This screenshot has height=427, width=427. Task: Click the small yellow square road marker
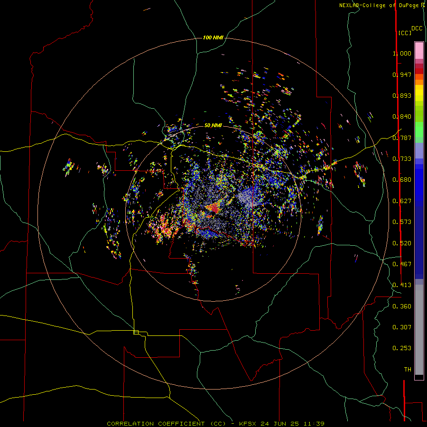tap(136, 332)
